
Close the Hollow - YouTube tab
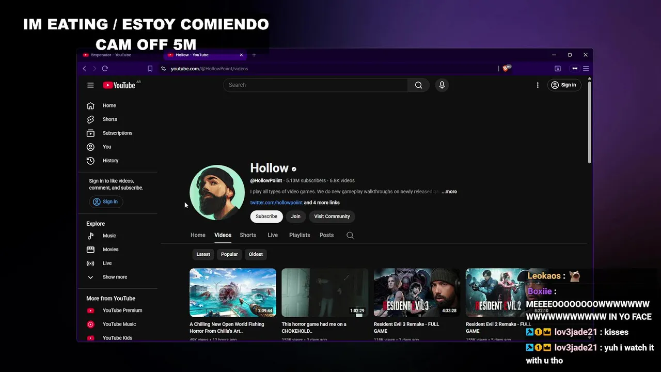click(x=241, y=55)
